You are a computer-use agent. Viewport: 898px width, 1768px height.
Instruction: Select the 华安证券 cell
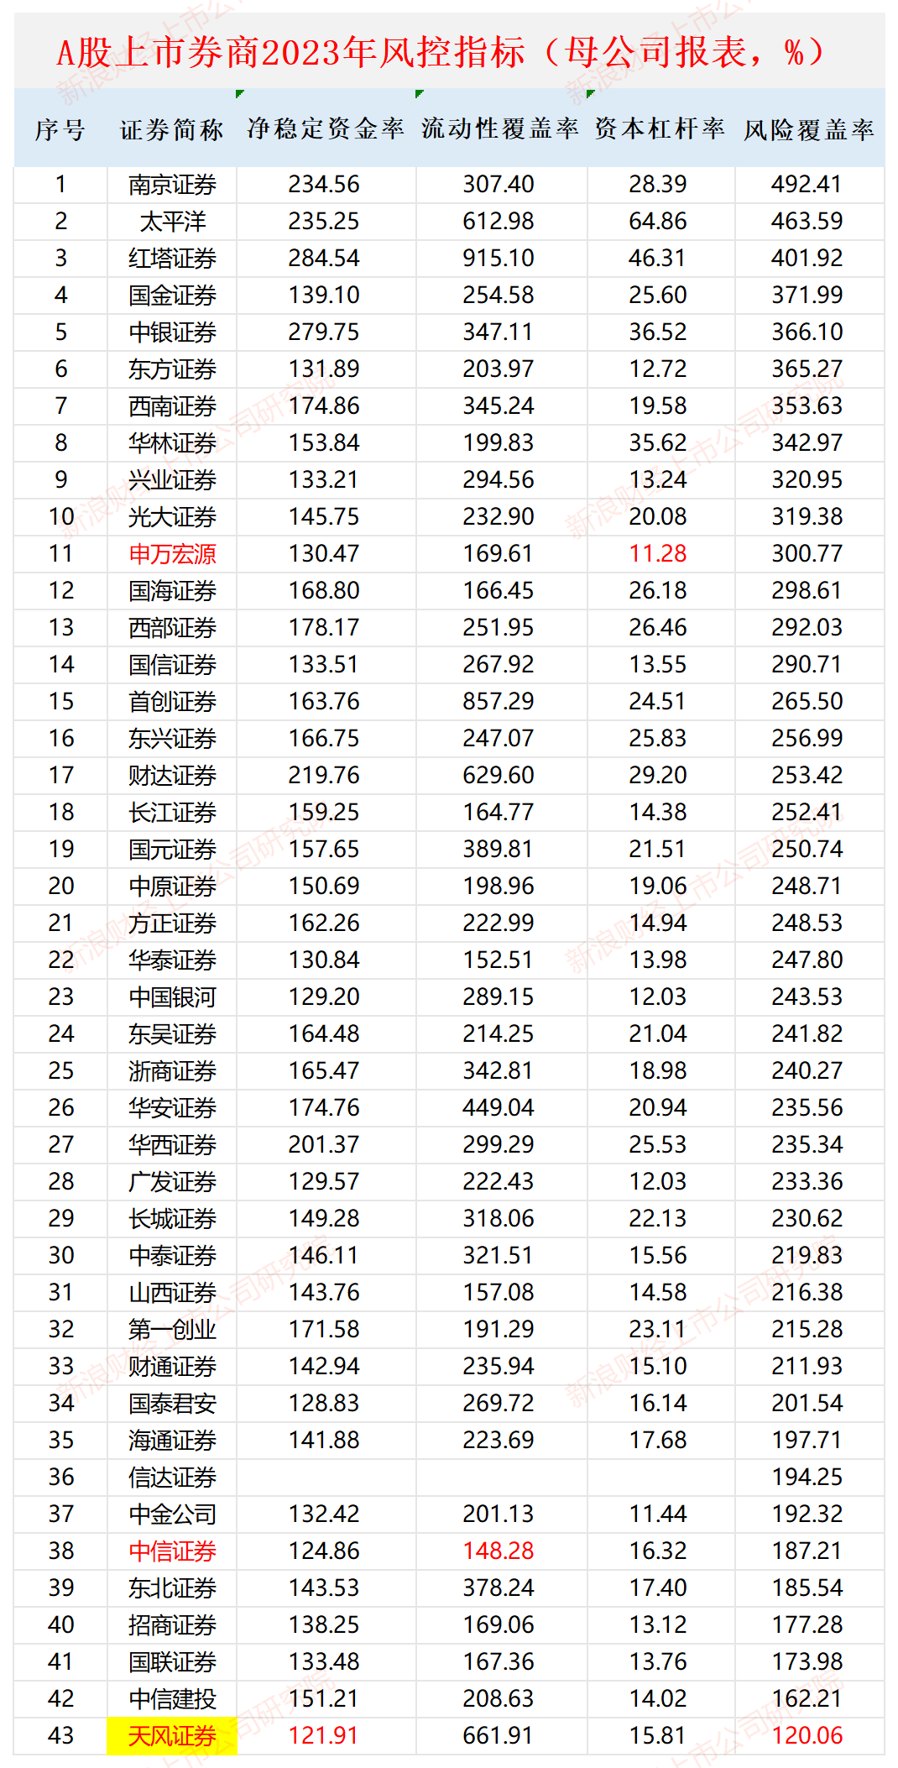pos(172,1108)
